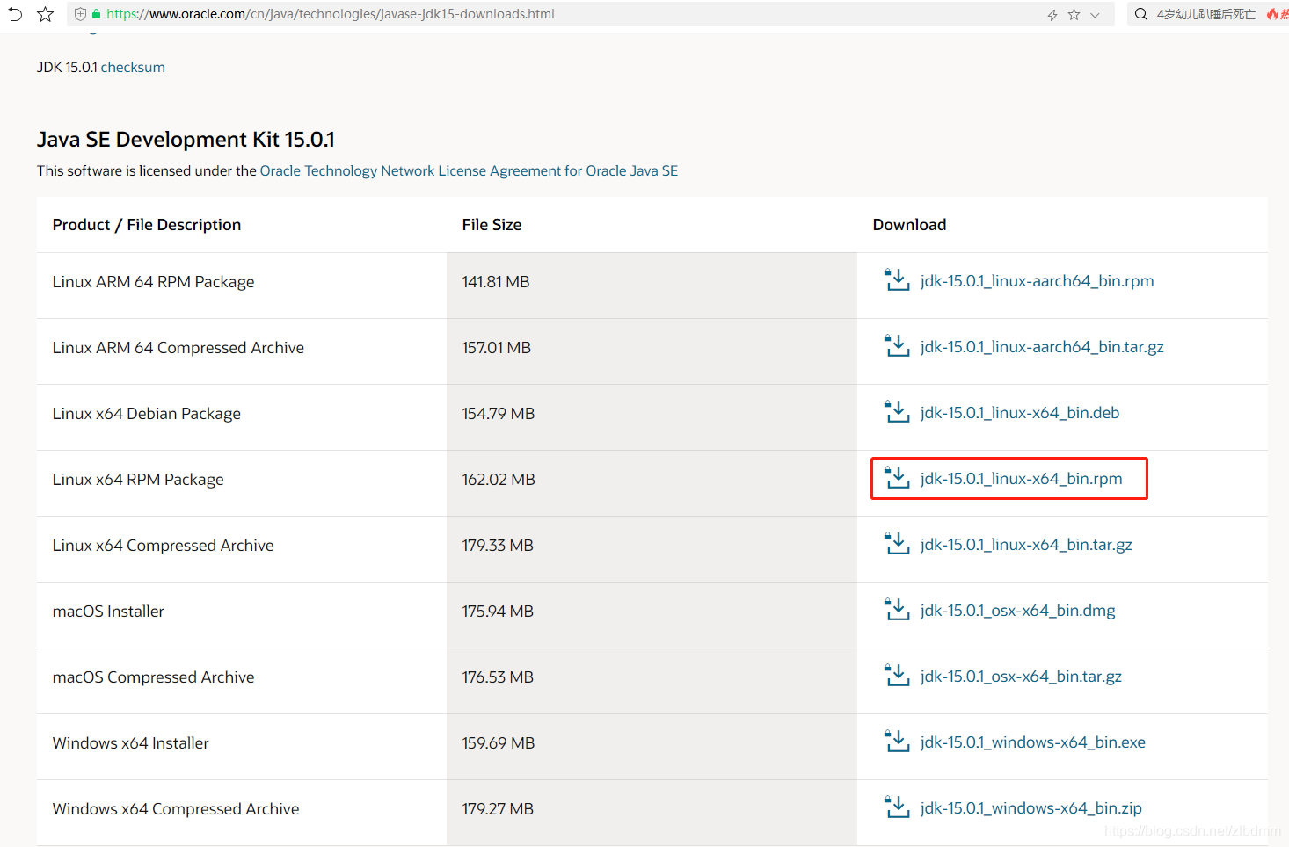Screen dimensions: 1289x847
Task: Click download icon for windows-x64_bin.exe
Action: (x=897, y=742)
